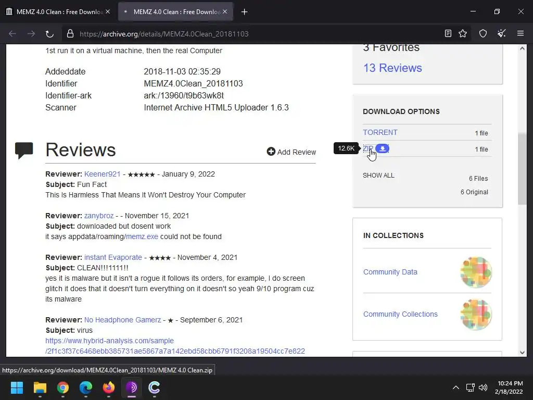
Task: Click the browser Back arrow
Action: [x=12, y=34]
